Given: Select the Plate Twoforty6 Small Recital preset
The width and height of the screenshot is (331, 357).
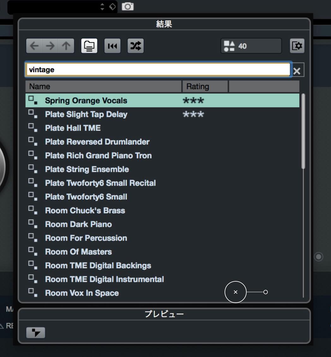Looking at the screenshot, I should click(162, 183).
